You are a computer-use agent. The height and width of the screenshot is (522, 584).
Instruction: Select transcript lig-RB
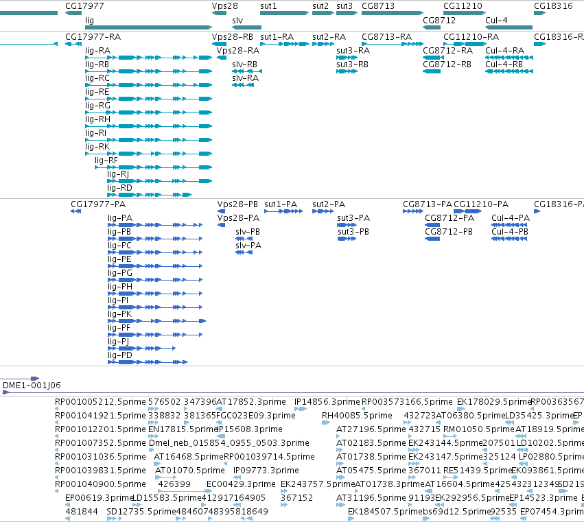(149, 71)
